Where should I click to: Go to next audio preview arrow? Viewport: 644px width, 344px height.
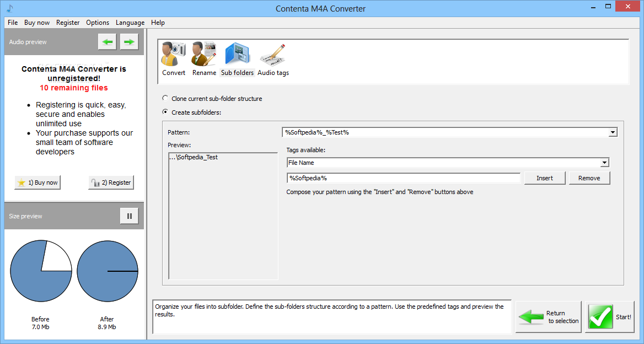[129, 42]
